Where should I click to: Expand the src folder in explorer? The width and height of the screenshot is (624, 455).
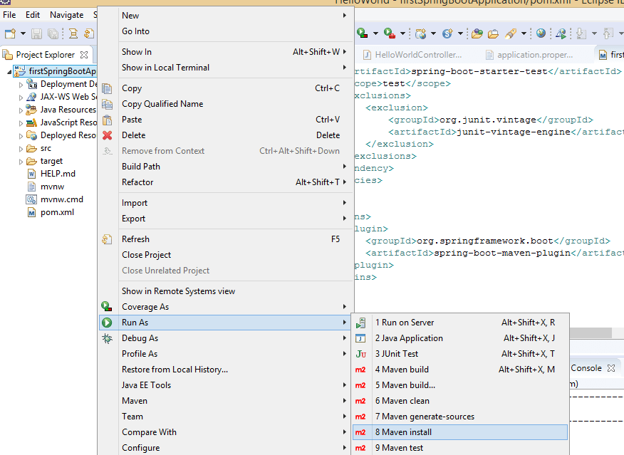21,149
